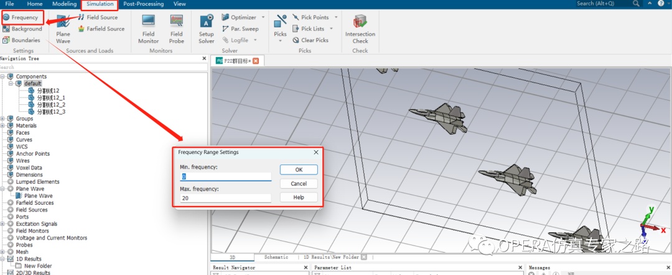Activate Pick Points
The width and height of the screenshot is (672, 275).
point(310,17)
